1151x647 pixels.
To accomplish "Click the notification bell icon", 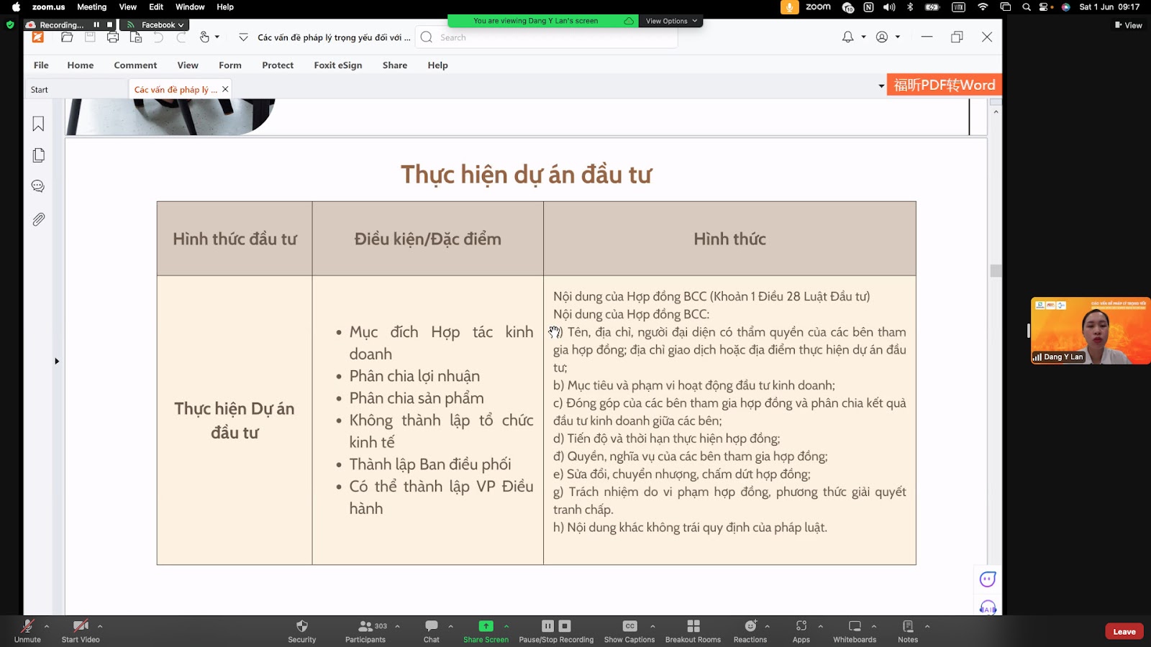I will [848, 37].
